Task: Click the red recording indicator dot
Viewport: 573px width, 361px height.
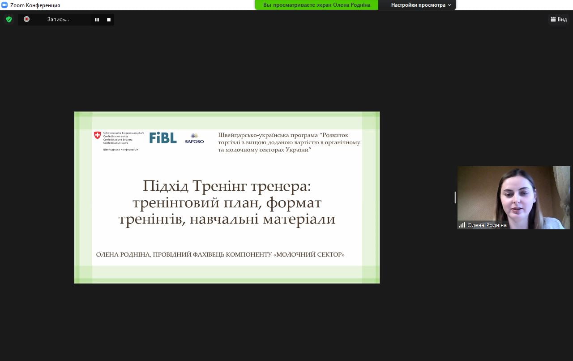Action: (26, 19)
